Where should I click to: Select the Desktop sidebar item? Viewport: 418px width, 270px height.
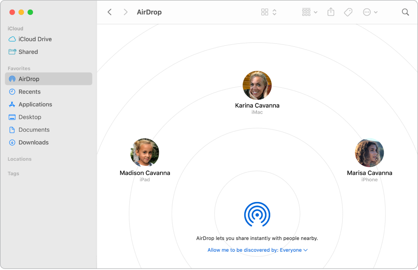pos(30,117)
